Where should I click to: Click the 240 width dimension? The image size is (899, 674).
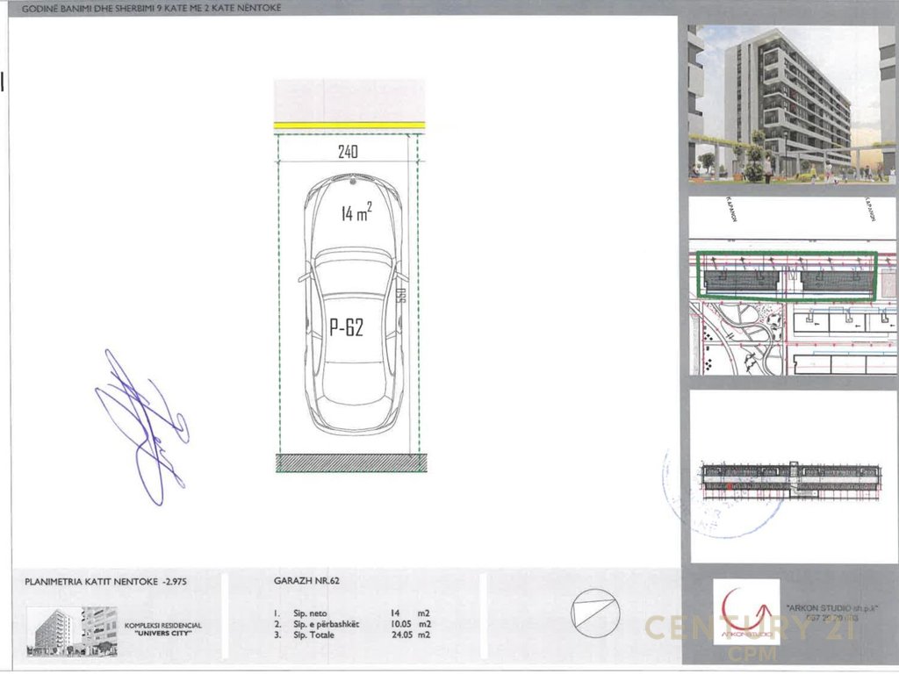click(x=349, y=152)
